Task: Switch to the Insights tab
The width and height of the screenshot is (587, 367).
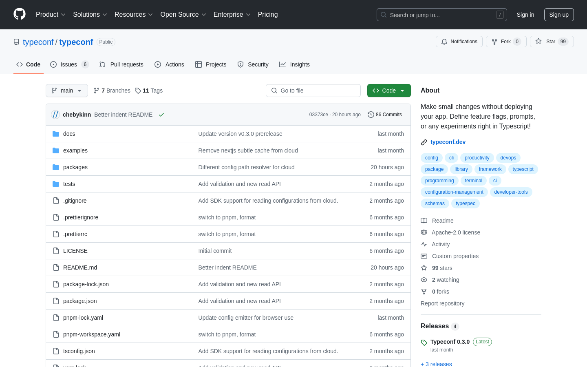Action: point(295,64)
